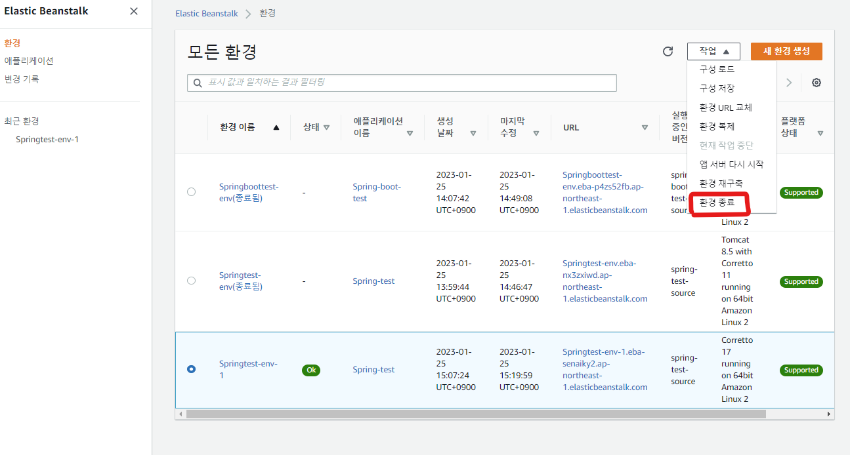The width and height of the screenshot is (850, 455).
Task: Click the horizontal table scrollbar
Action: (x=476, y=414)
